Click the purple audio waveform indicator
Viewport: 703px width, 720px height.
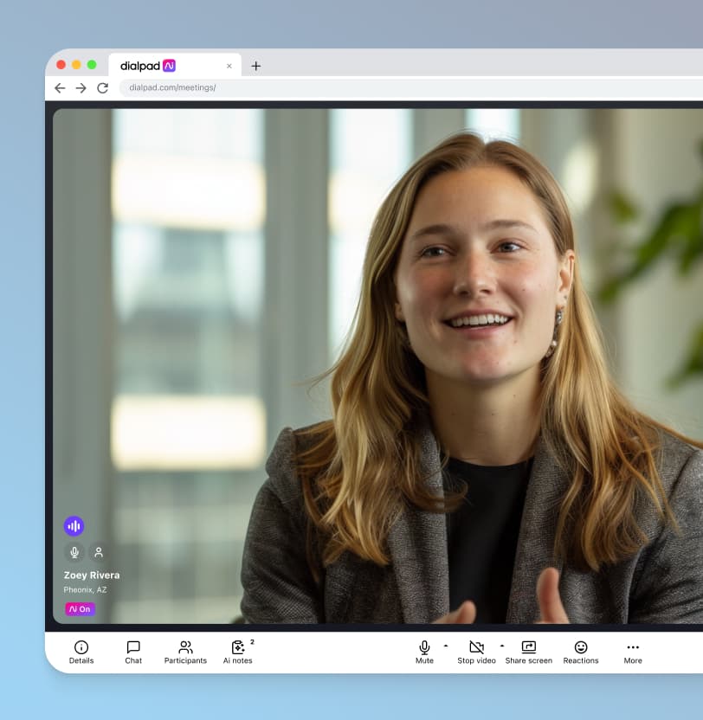[x=74, y=526]
